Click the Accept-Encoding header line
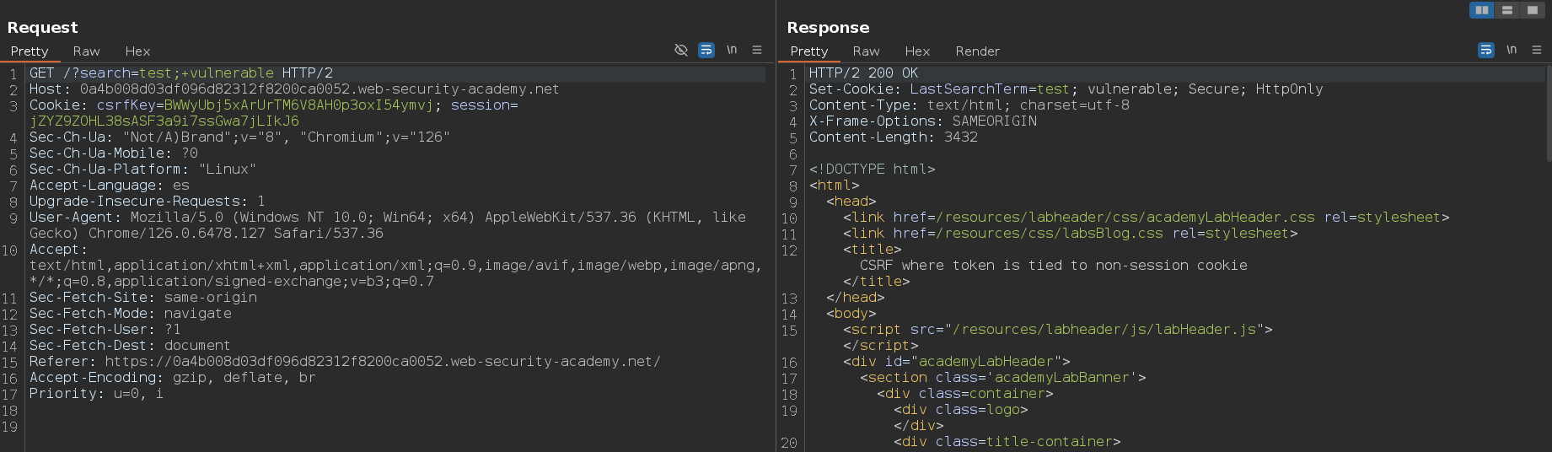1552x452 pixels. [x=173, y=378]
